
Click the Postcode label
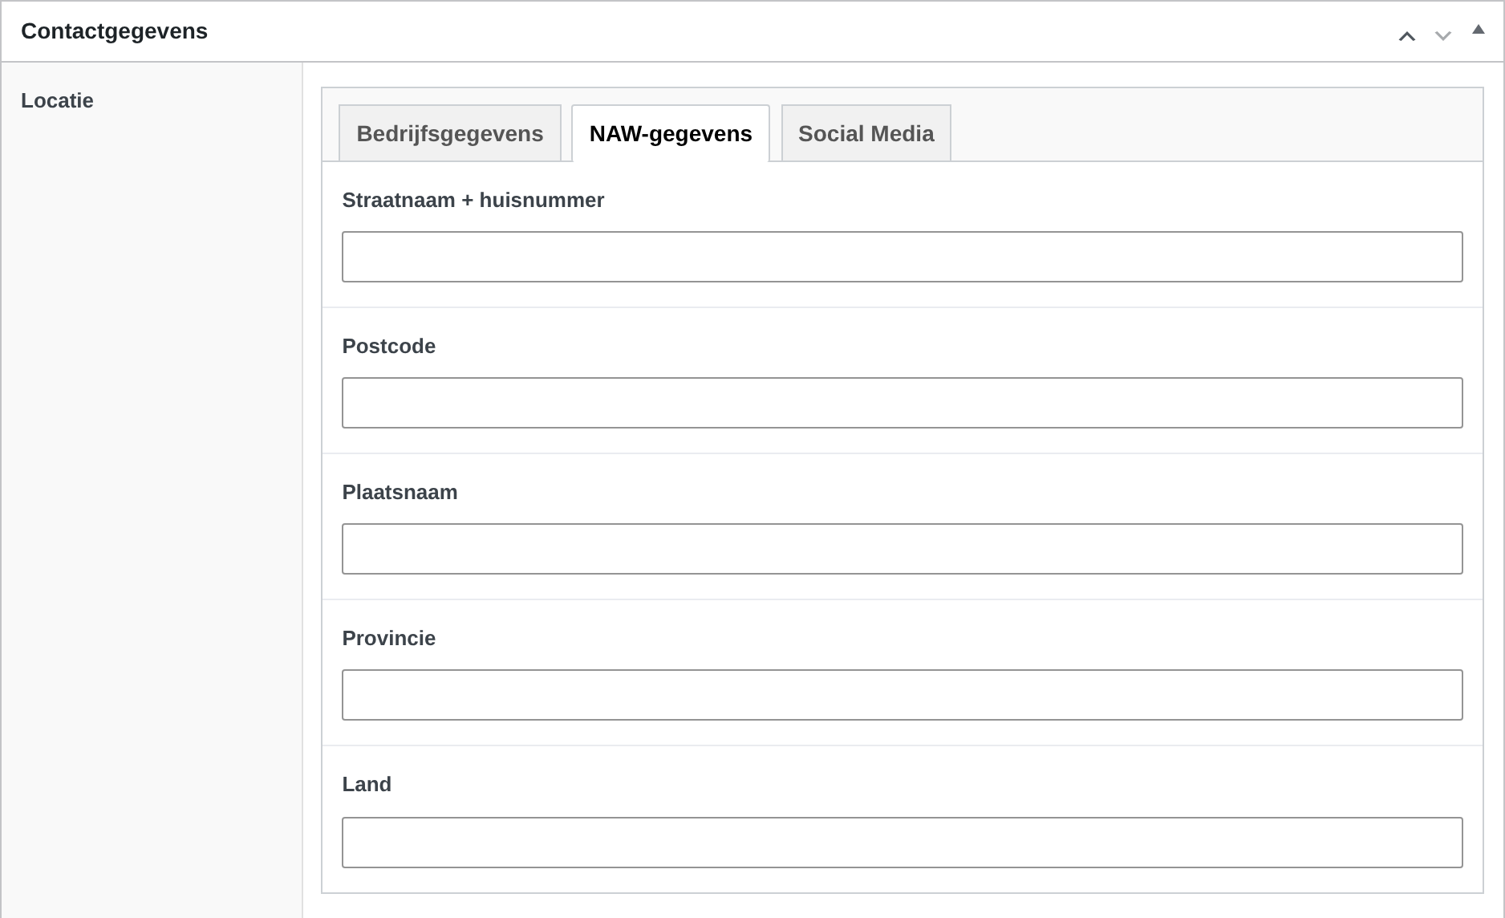click(x=389, y=346)
